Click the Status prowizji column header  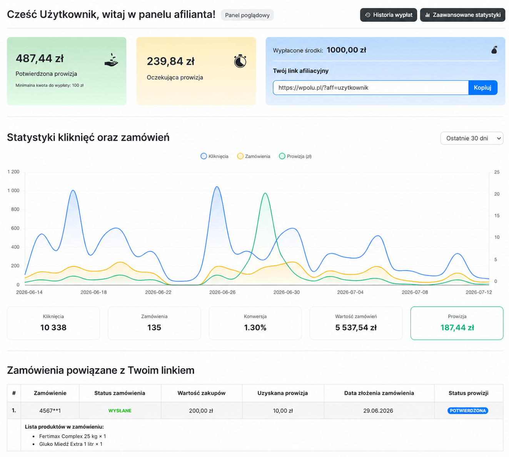pos(469,393)
